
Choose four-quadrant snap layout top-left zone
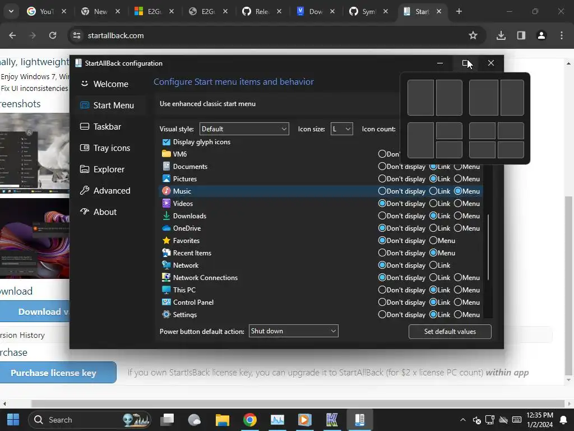pos(482,131)
